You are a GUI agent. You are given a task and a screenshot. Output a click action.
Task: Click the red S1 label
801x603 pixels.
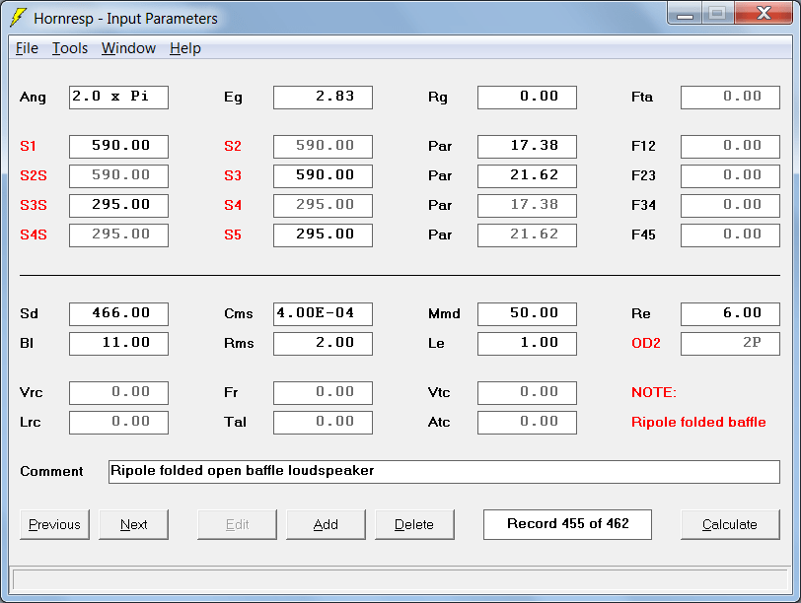(x=28, y=147)
